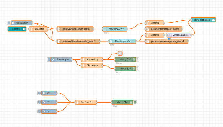Select the updated function icon wired directly to show notification
The height and width of the screenshot is (127, 223).
pyautogui.click(x=148, y=23)
